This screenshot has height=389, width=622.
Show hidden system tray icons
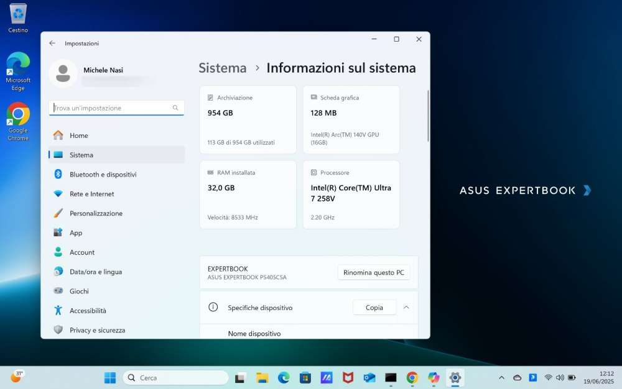[501, 378]
